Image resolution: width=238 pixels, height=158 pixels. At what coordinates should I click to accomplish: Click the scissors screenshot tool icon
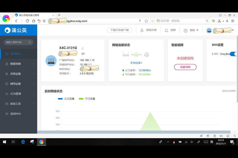[219, 21]
